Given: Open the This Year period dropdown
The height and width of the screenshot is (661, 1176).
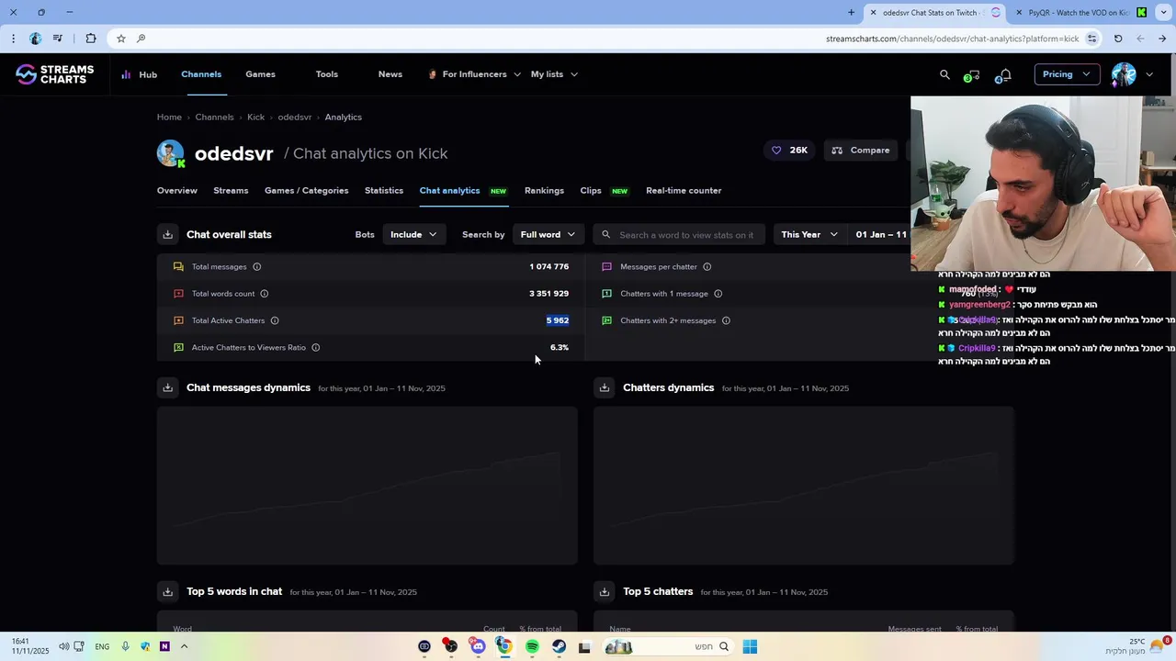Looking at the screenshot, I should point(808,235).
